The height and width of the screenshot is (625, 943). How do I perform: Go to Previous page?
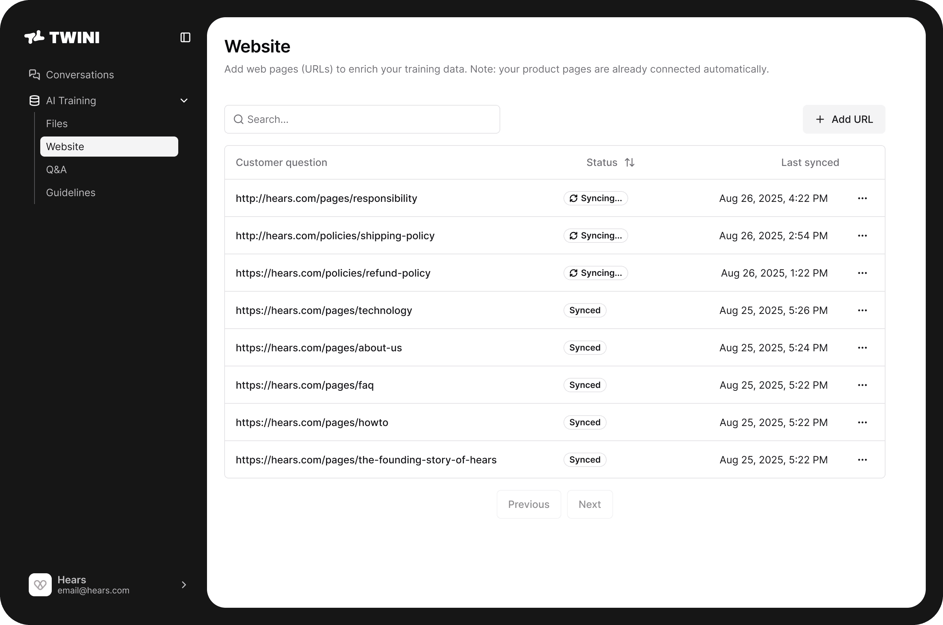529,504
